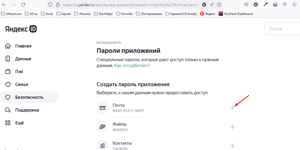Open the Личное bookmarks folder

click(x=82, y=14)
